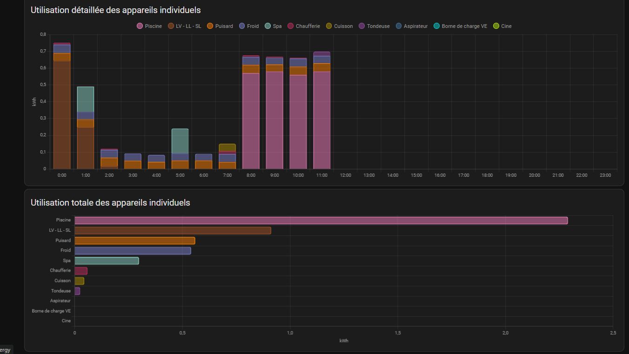The height and width of the screenshot is (354, 629).
Task: Click the 'Borne de charge VE' row label
Action: tap(52, 311)
